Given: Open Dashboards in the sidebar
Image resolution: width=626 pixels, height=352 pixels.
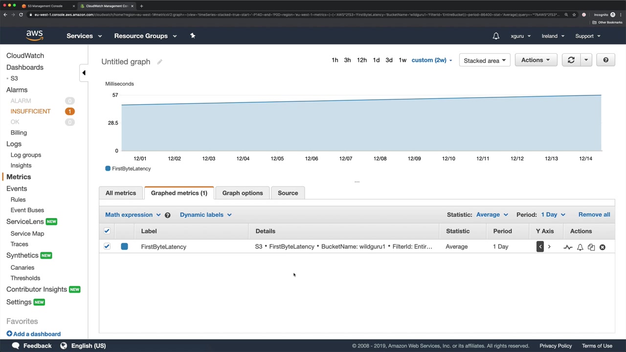Looking at the screenshot, I should pyautogui.click(x=25, y=67).
